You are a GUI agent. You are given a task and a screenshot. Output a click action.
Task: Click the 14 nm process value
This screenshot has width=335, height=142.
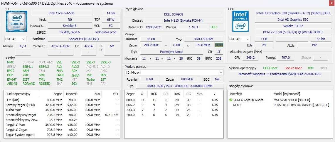(111, 13)
